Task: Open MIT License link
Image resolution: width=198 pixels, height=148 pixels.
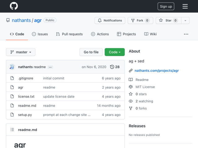Action: pyautogui.click(x=145, y=87)
